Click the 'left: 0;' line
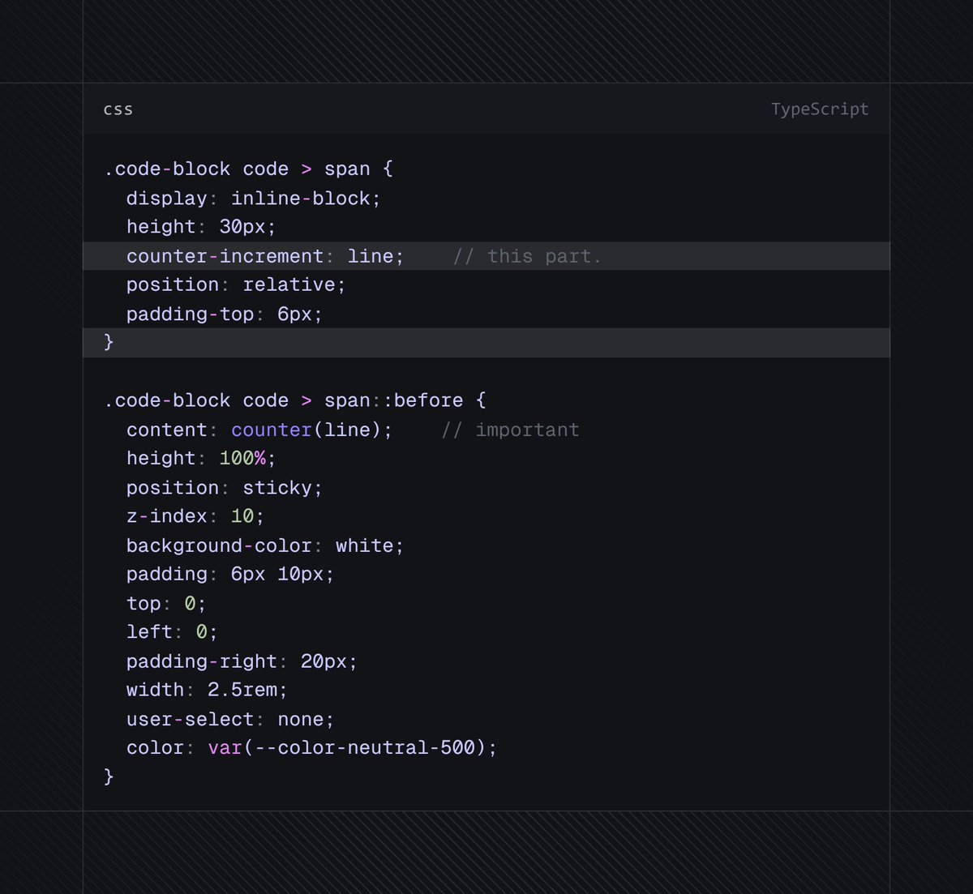Image resolution: width=973 pixels, height=894 pixels. tap(172, 631)
